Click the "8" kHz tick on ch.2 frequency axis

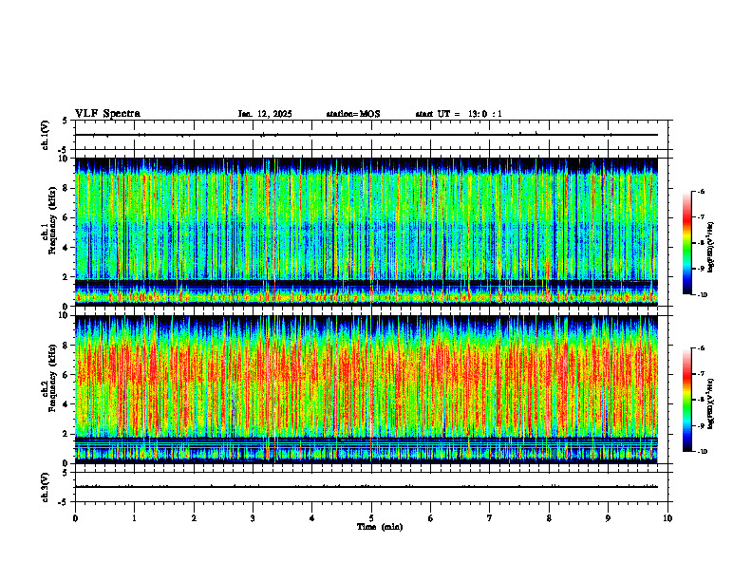[x=66, y=346]
